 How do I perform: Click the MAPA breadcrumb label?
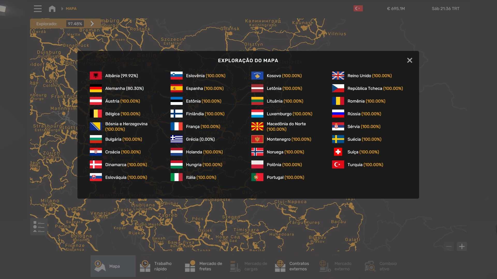pos(71,9)
